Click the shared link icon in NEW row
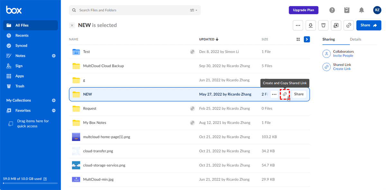Viewport: 386px width, 190px height. click(x=285, y=94)
